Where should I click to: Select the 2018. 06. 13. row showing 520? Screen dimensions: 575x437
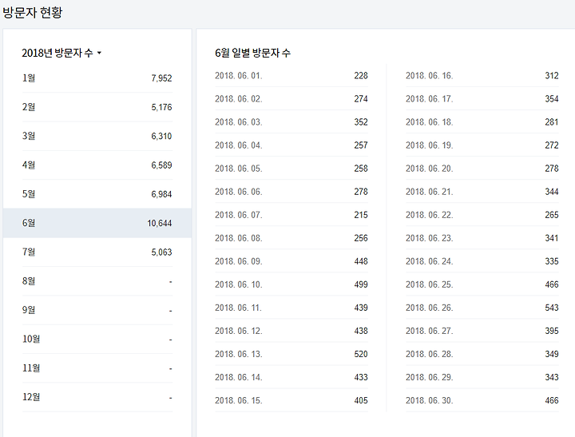pos(291,354)
